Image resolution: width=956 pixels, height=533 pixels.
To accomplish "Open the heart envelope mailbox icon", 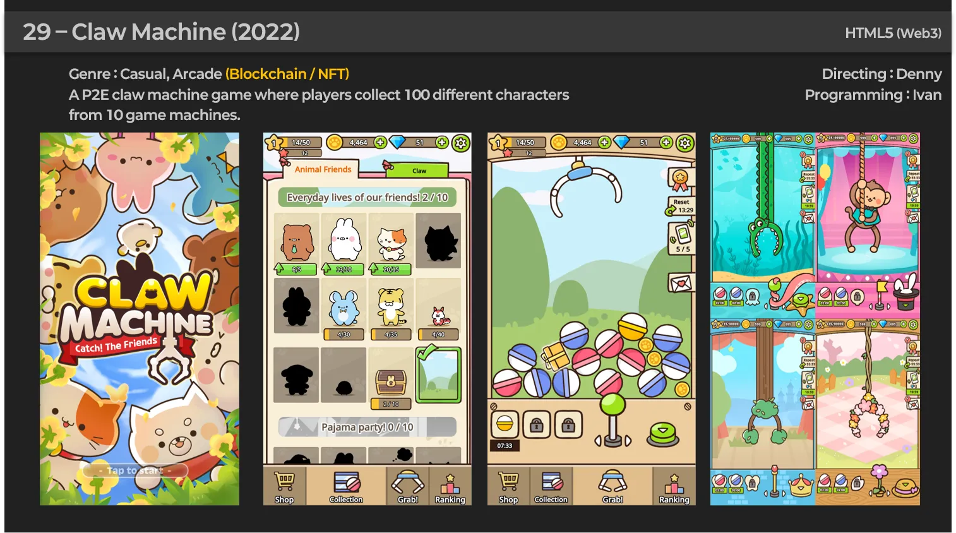I will point(681,283).
